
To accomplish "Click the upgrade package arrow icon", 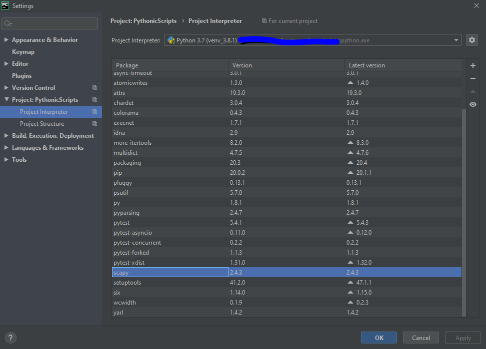I will pos(472,91).
